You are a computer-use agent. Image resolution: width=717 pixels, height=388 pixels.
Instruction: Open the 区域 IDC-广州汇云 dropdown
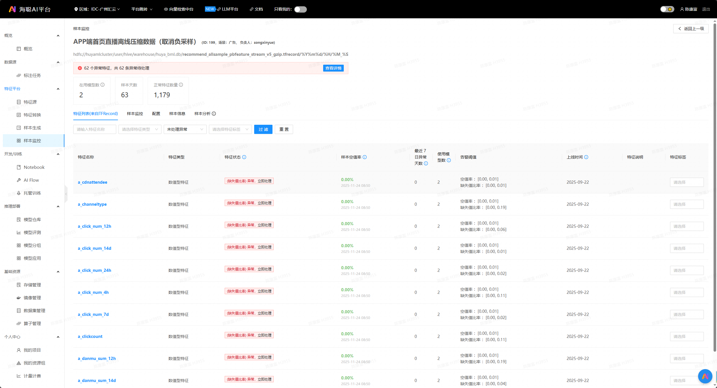point(97,9)
